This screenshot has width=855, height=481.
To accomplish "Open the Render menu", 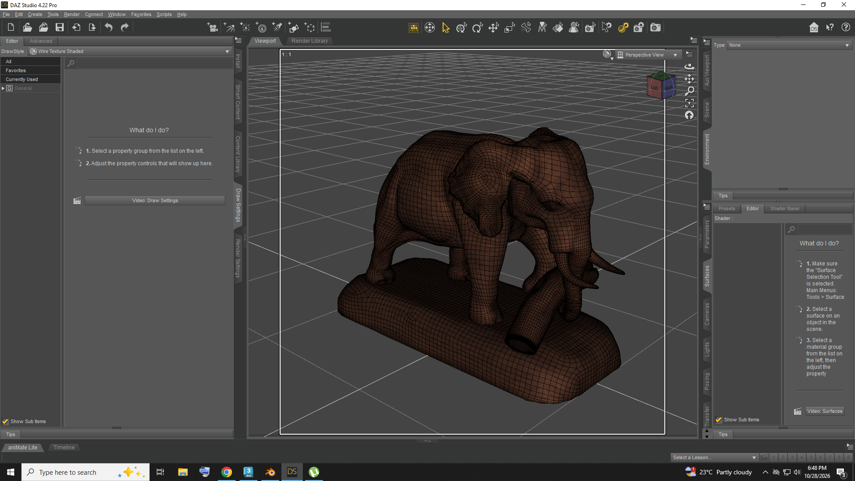I will 72,14.
